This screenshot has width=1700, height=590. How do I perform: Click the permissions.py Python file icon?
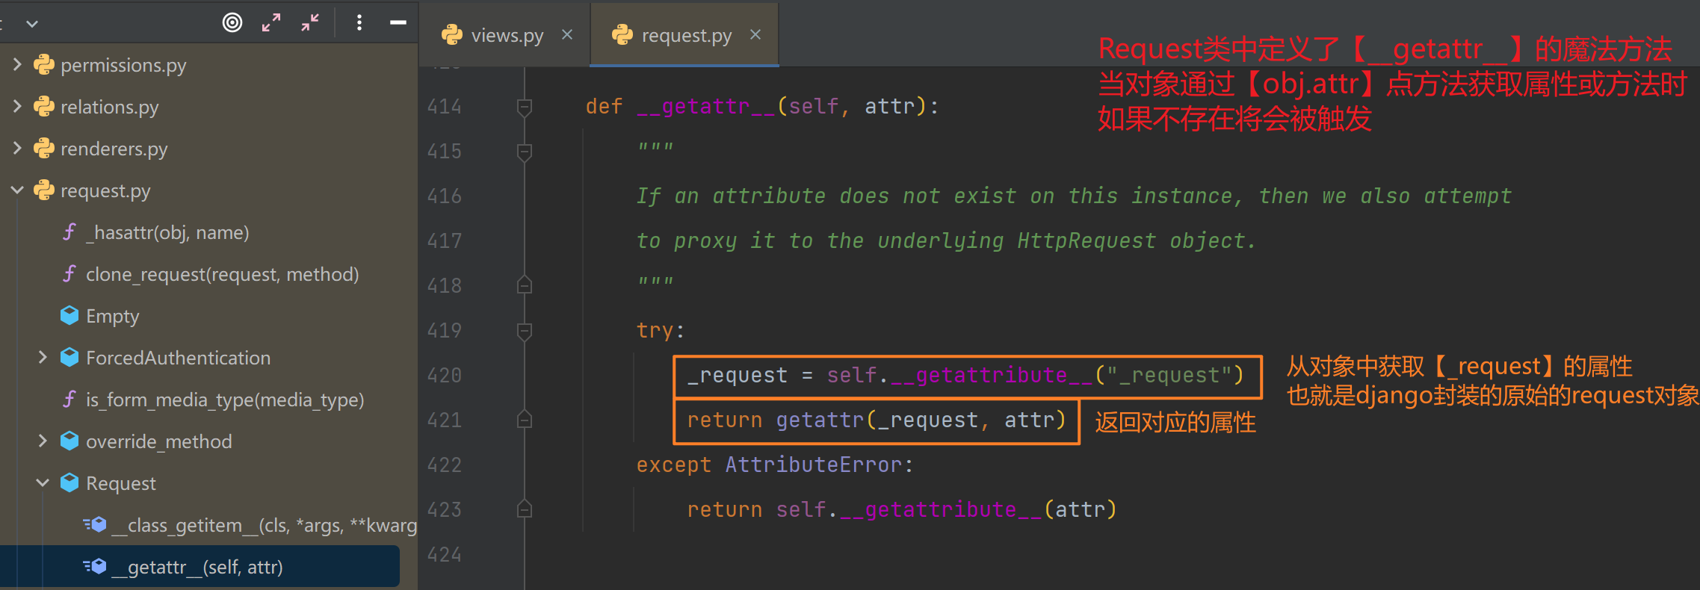tap(44, 65)
